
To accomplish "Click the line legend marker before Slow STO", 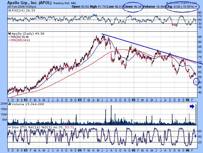I will (x=9, y=127).
